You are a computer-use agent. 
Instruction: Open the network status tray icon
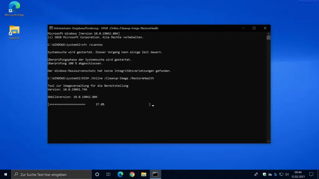point(281,174)
